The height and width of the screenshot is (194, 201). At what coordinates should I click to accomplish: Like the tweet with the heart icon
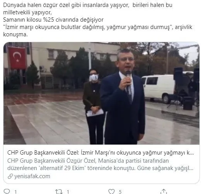coord(111,192)
